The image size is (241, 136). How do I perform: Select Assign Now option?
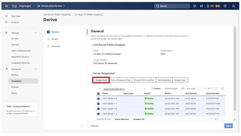pyautogui.click(x=101, y=80)
